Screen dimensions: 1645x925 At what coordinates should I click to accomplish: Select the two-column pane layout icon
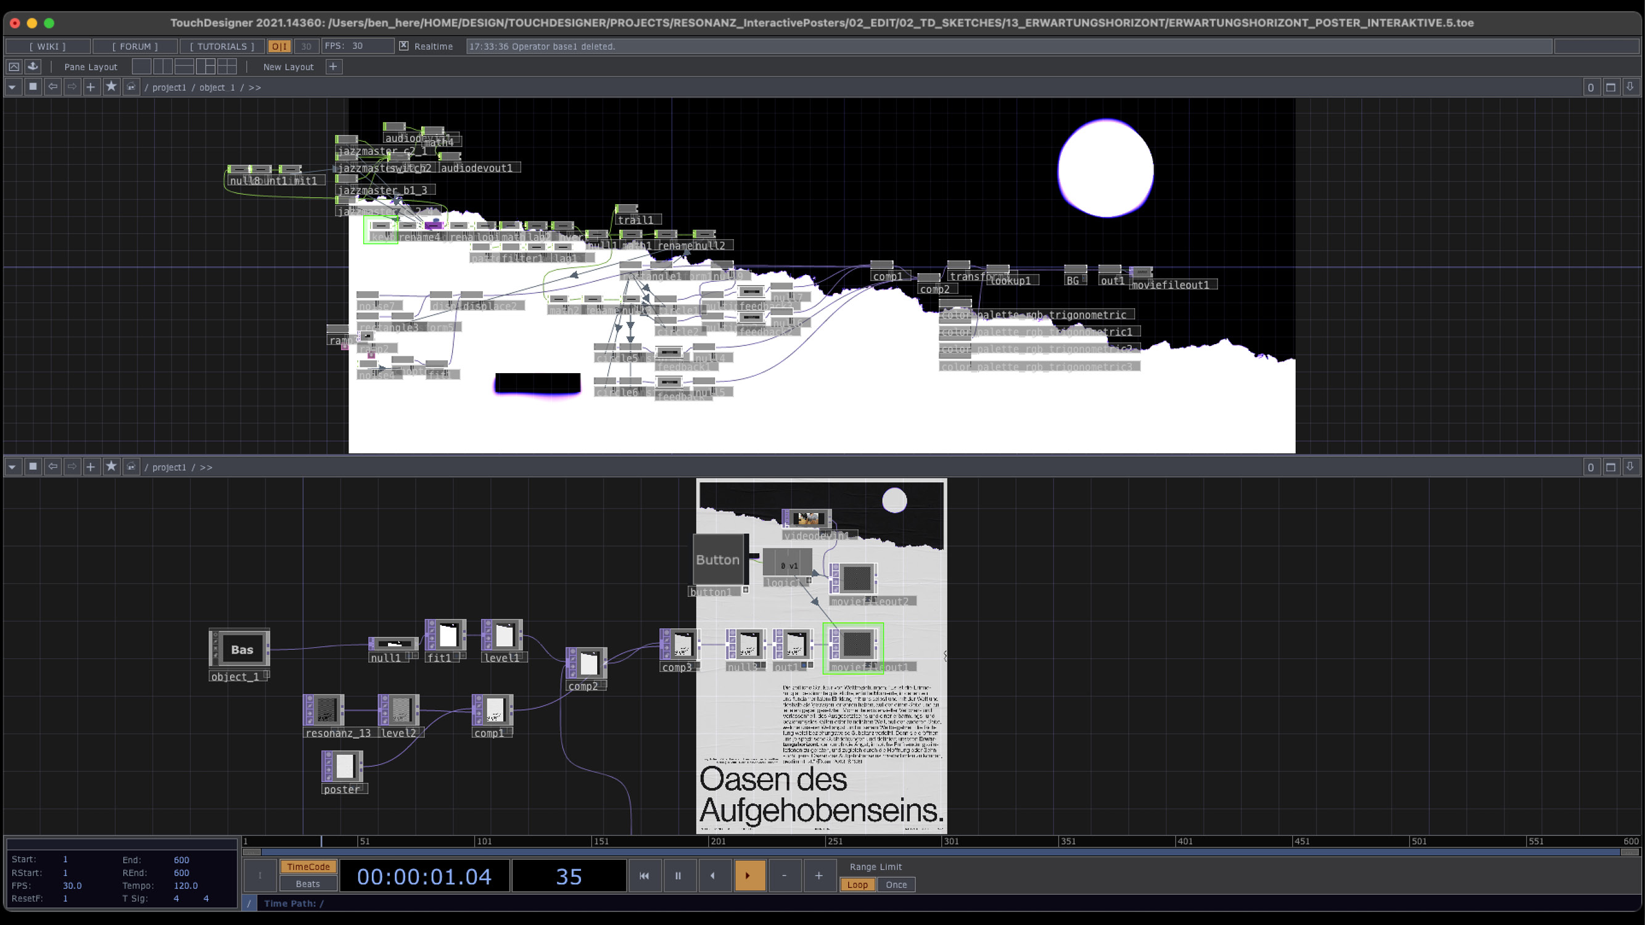[x=164, y=67]
